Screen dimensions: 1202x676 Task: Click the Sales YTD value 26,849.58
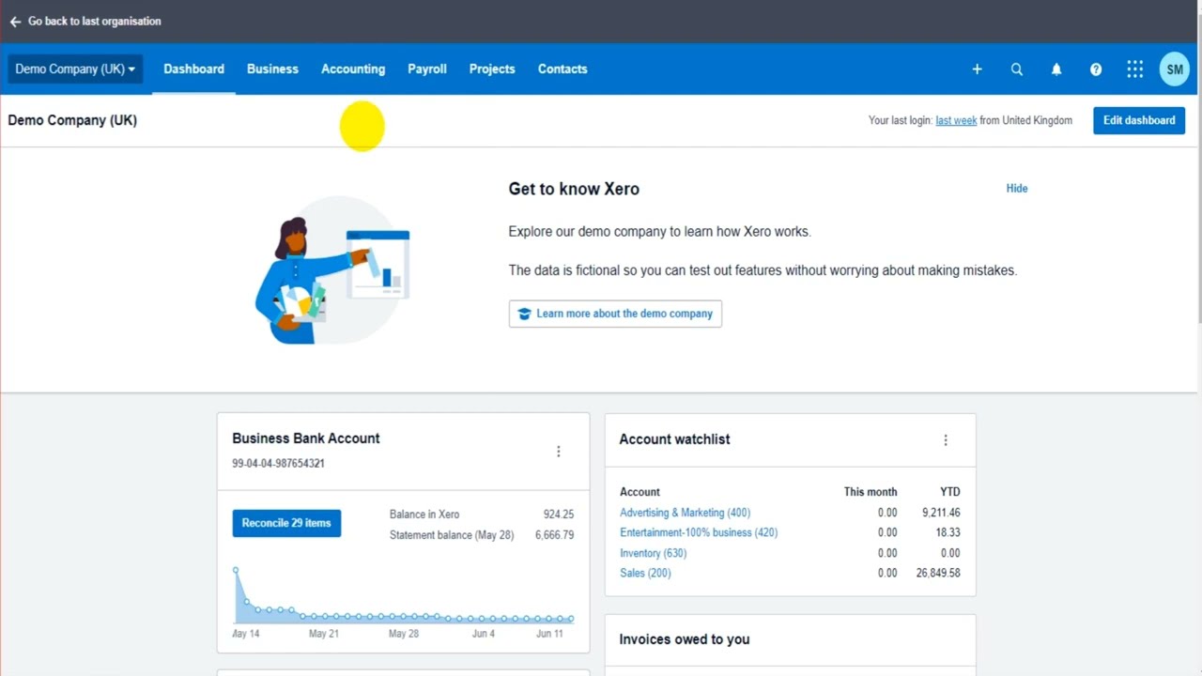tap(938, 573)
